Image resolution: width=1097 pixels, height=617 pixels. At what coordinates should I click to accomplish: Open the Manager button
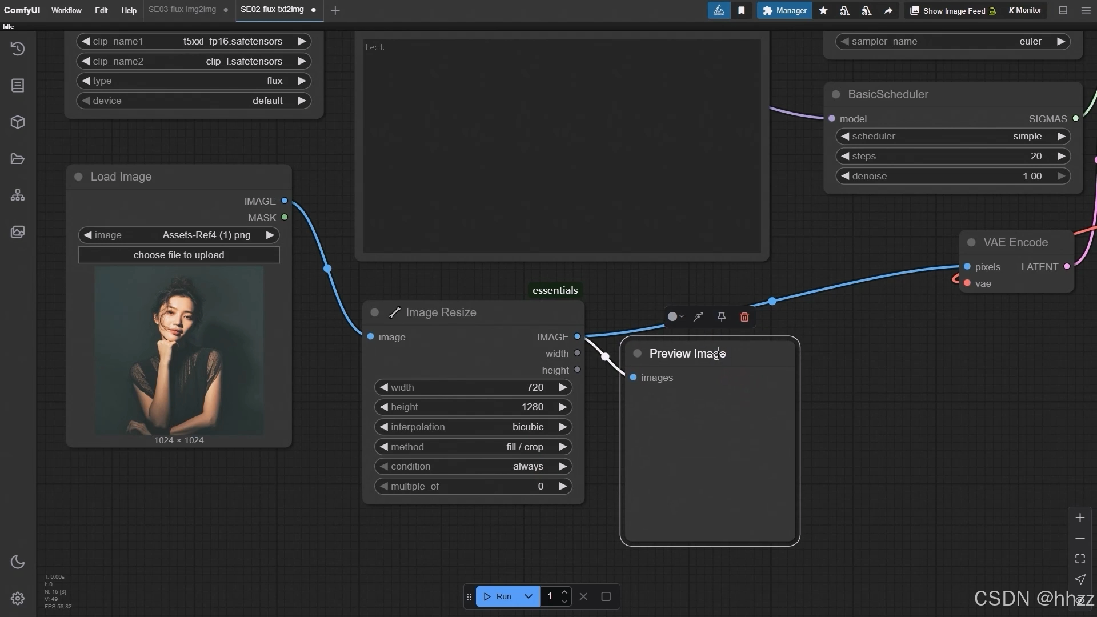(784, 10)
